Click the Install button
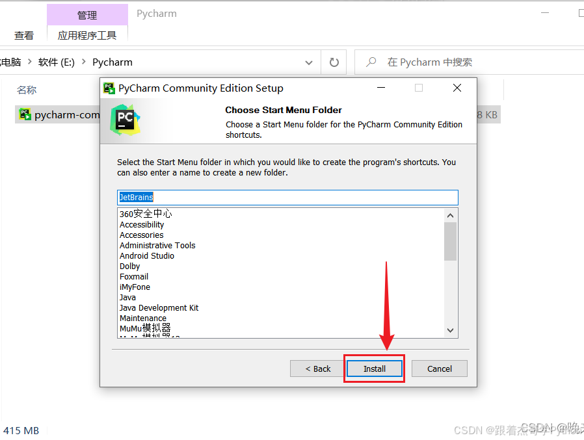 click(x=374, y=369)
